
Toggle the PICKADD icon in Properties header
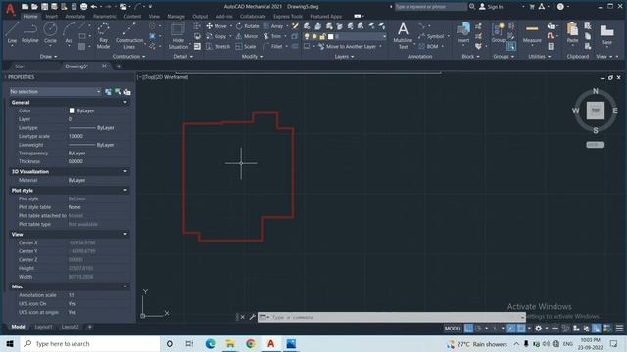pyautogui.click(x=108, y=91)
